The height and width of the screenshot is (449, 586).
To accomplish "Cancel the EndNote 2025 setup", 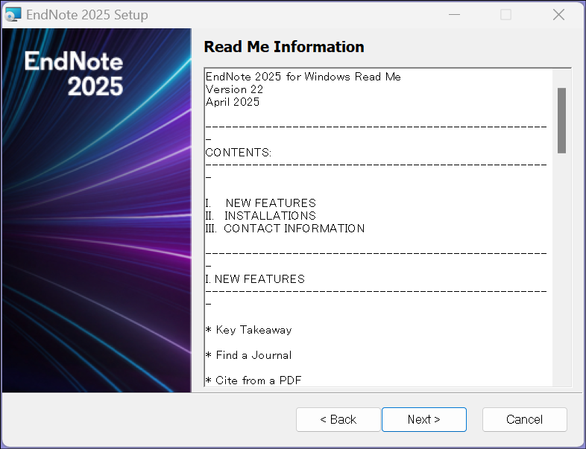I will click(x=524, y=419).
